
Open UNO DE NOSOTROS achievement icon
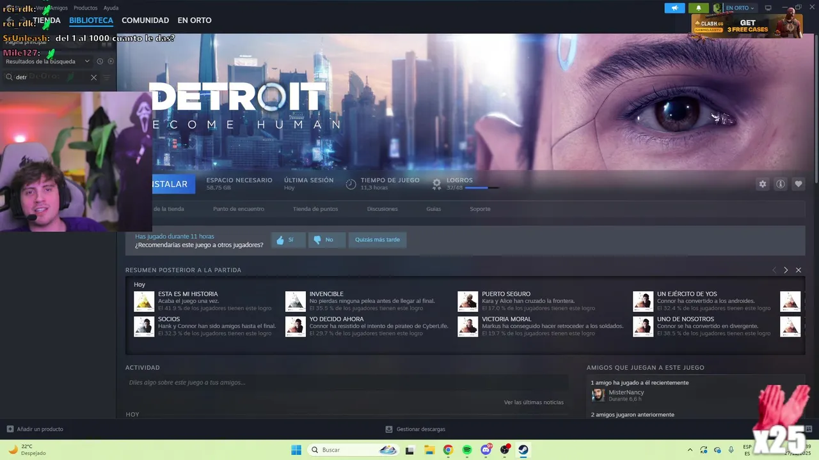643,326
